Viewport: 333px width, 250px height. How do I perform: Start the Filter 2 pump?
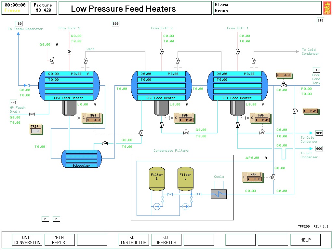click(157, 206)
